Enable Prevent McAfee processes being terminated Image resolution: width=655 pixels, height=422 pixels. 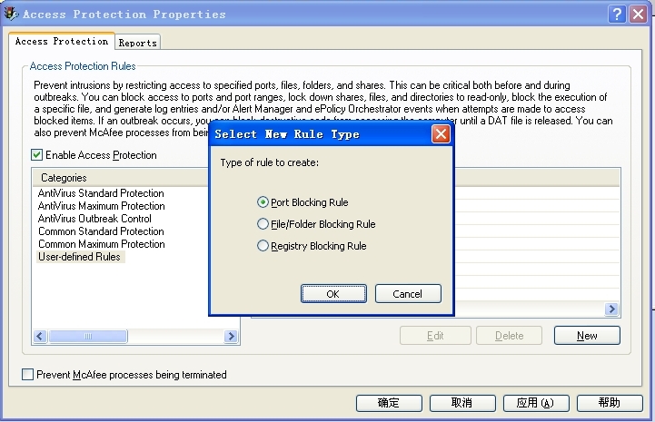tap(27, 375)
